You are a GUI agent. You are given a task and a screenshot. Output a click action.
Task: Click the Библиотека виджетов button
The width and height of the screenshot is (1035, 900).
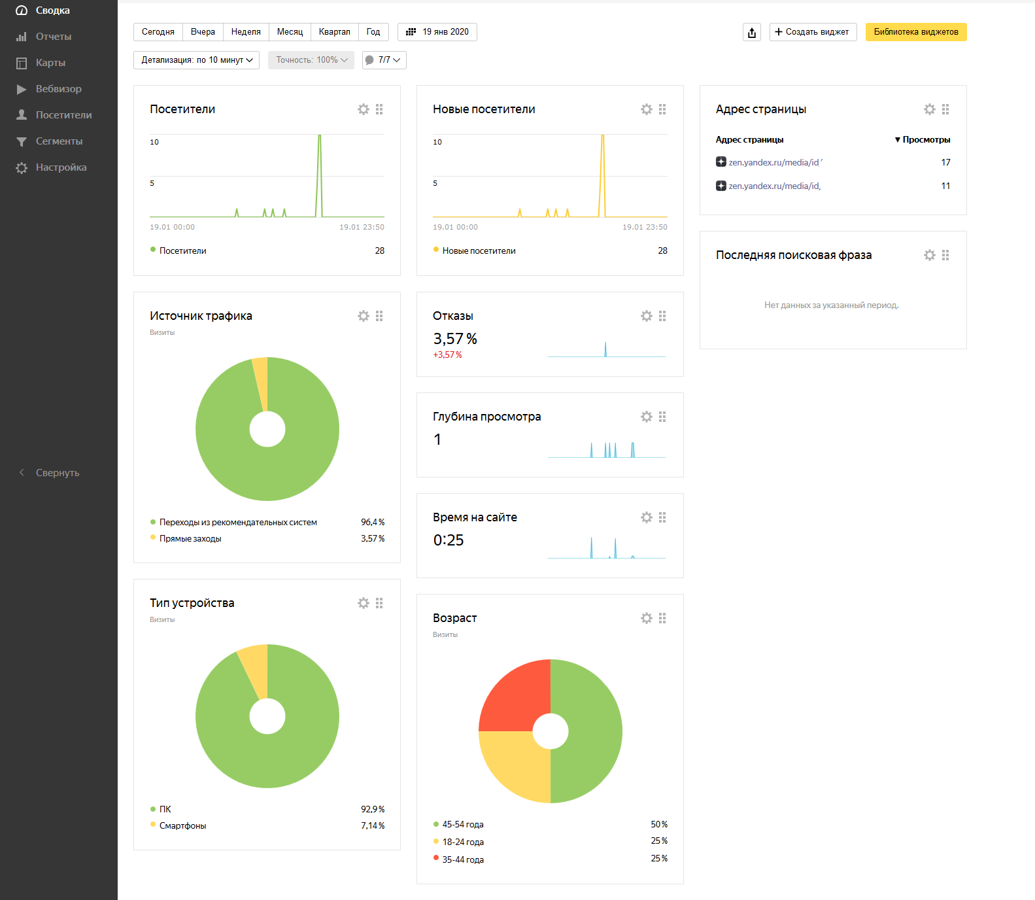tap(915, 32)
